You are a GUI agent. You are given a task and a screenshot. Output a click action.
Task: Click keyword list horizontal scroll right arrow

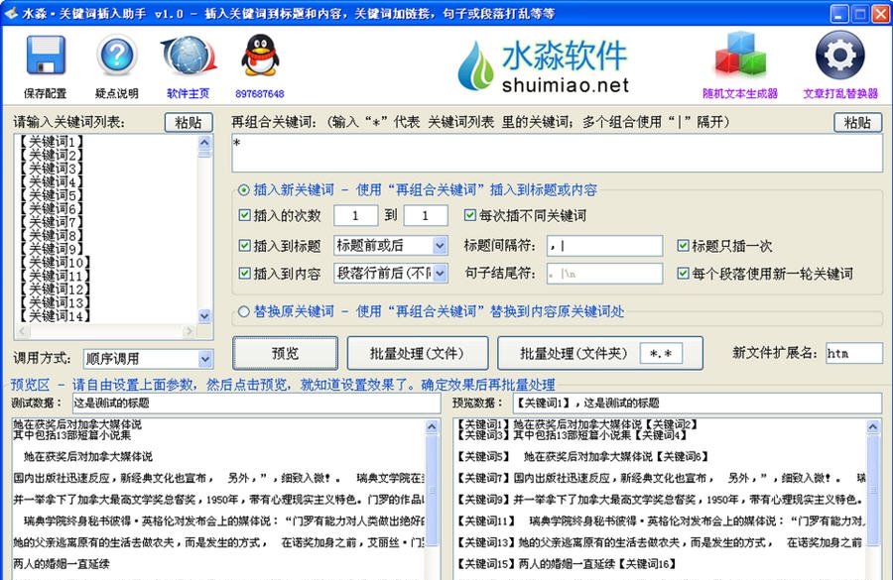coord(190,331)
